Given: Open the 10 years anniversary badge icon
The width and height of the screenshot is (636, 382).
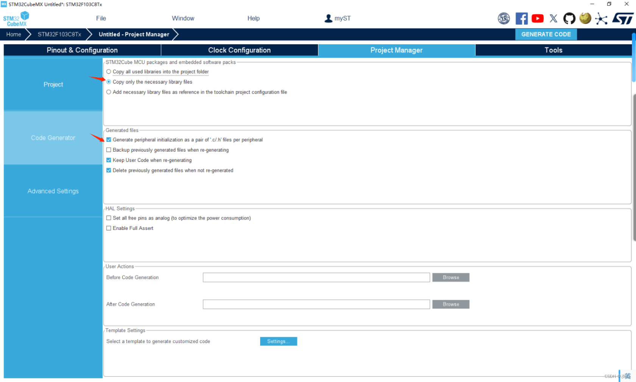Looking at the screenshot, I should 503,18.
